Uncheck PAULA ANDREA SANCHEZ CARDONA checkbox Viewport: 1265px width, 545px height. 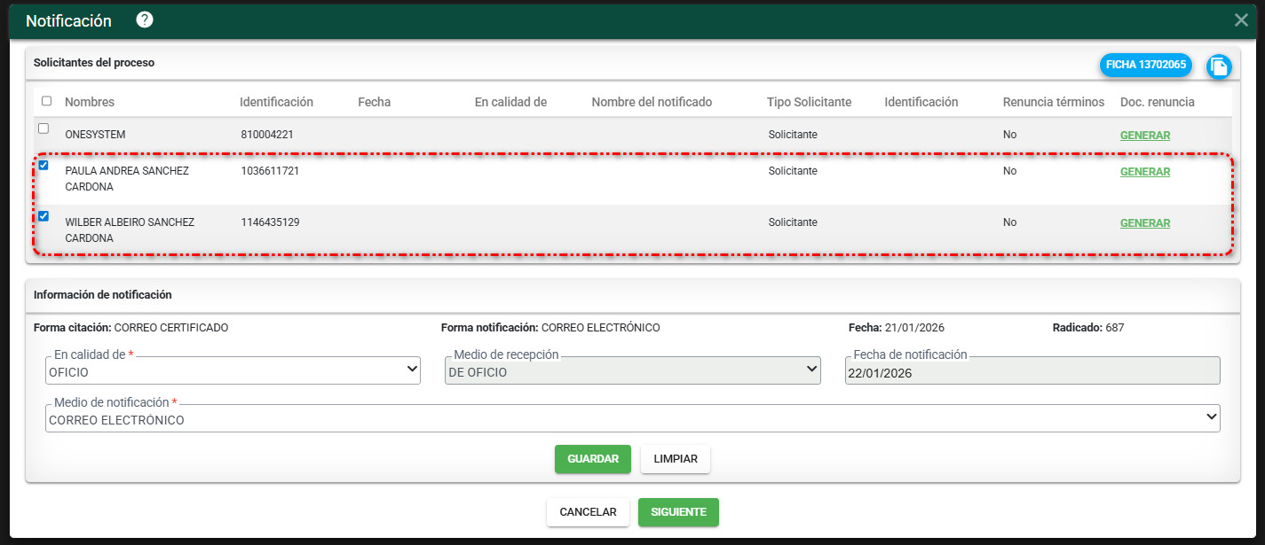43,165
